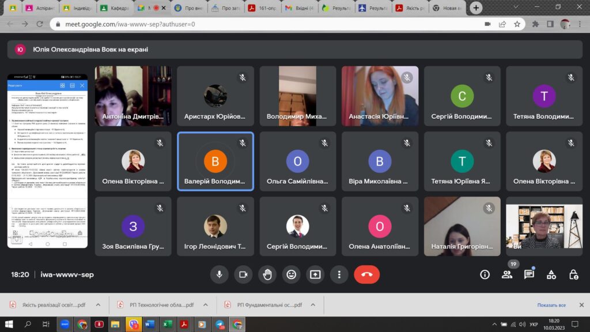
Task: Click the Показать все downloads link
Action: (551, 305)
